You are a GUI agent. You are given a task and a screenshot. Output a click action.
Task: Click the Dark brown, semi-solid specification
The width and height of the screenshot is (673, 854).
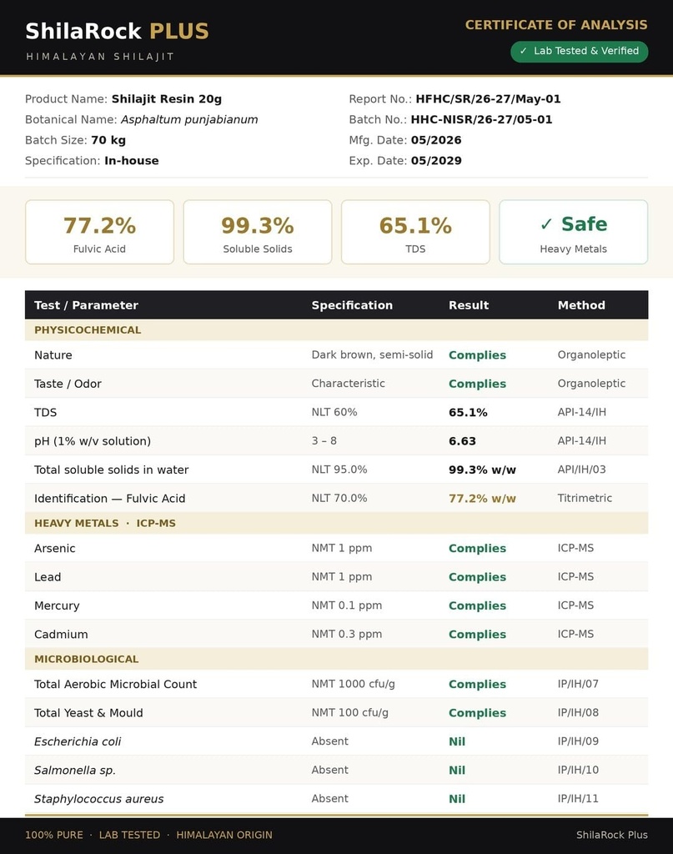point(372,355)
